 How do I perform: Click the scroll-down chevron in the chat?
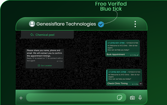point(141,84)
